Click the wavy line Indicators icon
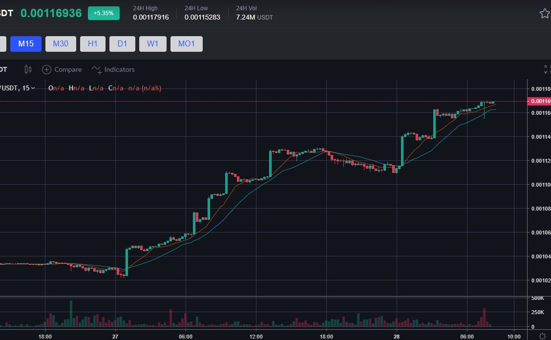The height and width of the screenshot is (340, 551). [x=97, y=69]
